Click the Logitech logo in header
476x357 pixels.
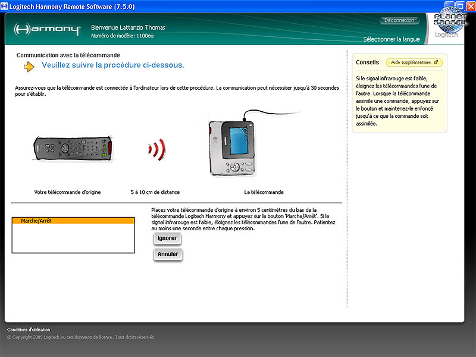[x=446, y=35]
